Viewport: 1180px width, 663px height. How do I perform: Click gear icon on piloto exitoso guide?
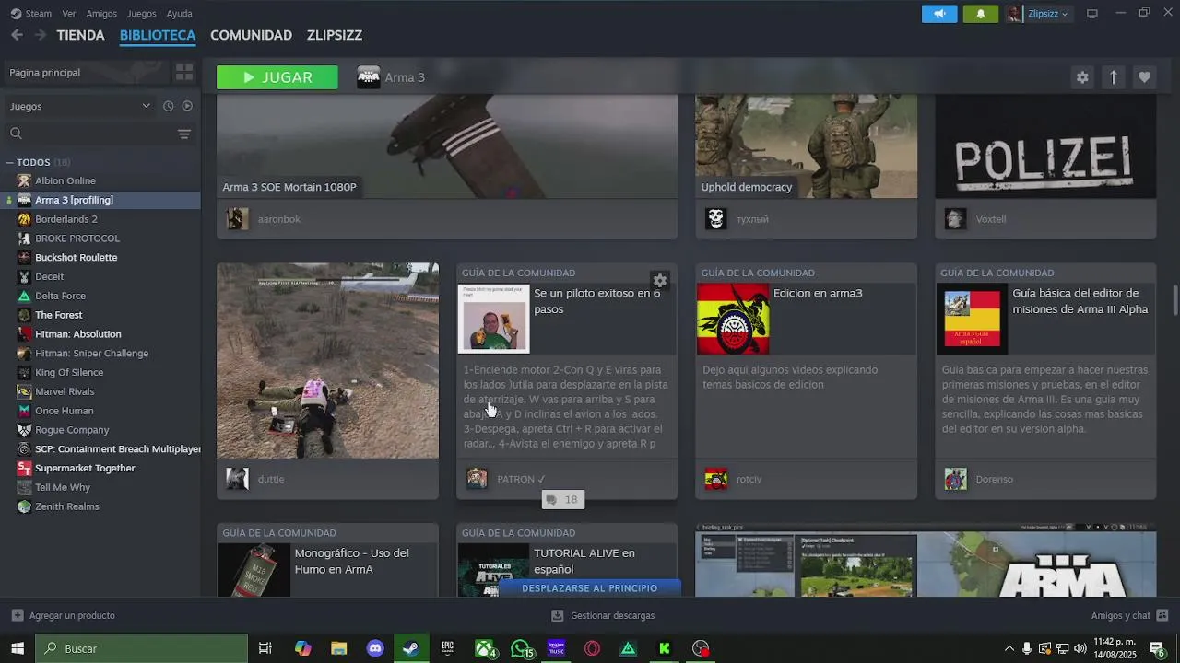660,281
